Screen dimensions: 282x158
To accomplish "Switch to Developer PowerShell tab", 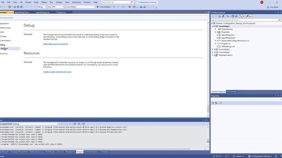I will [19, 152].
